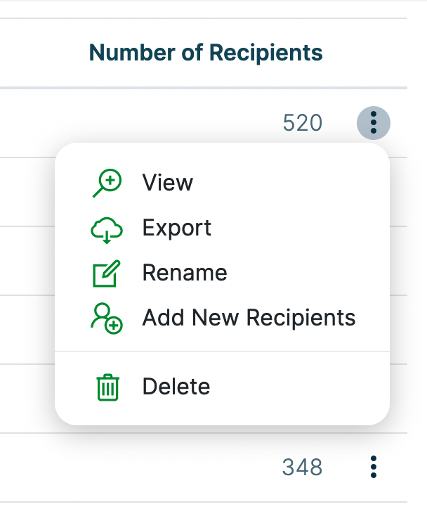Close the three-dot menu on the 520 row
Viewport: 427px width, 516px height.
tap(374, 124)
